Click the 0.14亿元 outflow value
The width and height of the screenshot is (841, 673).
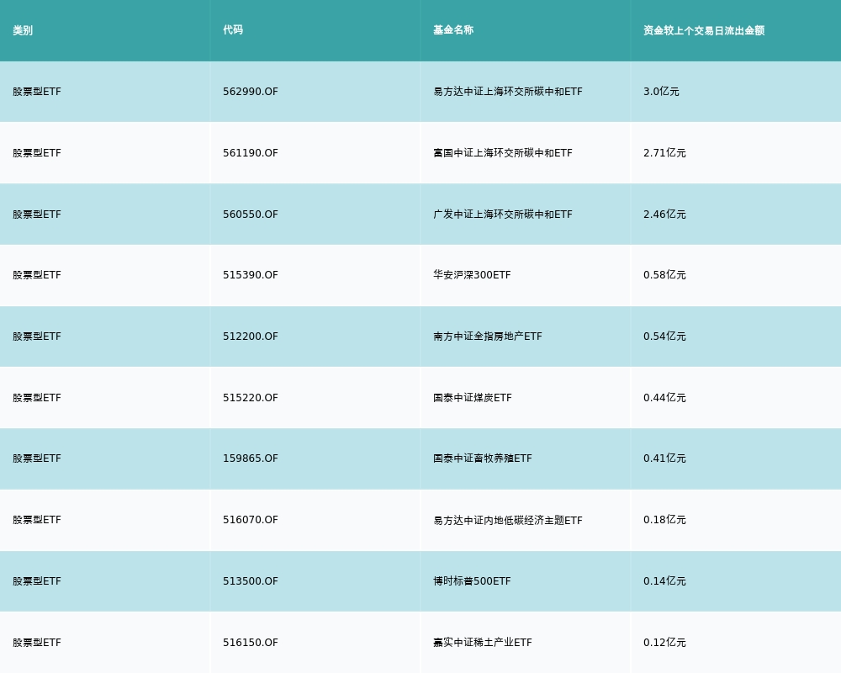tap(664, 581)
